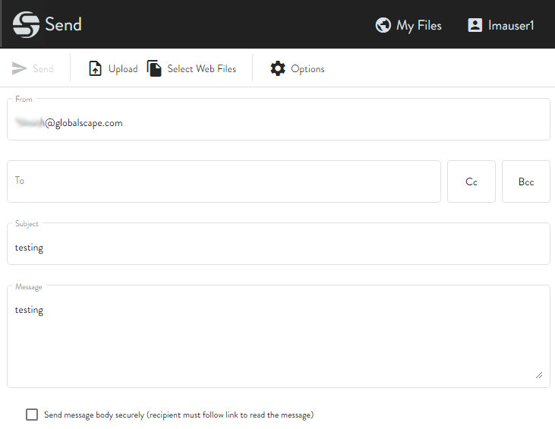Click the Options gear icon
The image size is (555, 429).
click(x=278, y=68)
